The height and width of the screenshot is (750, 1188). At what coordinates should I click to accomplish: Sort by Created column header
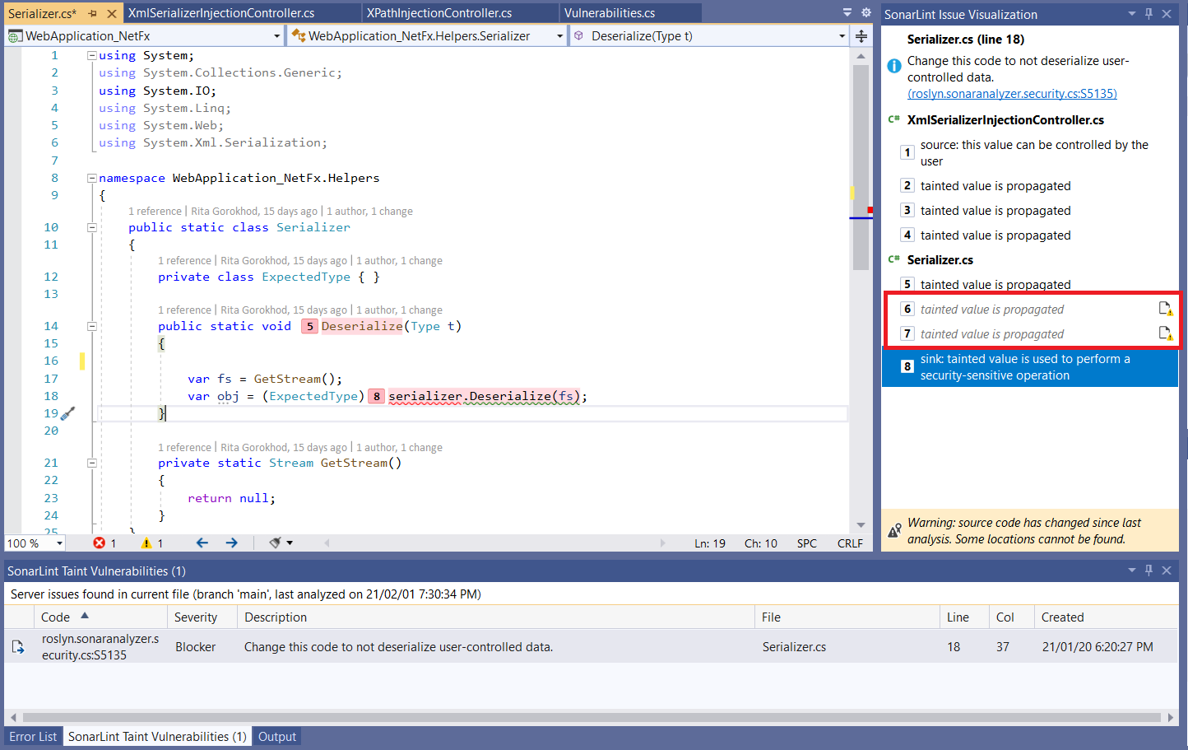[x=1105, y=617]
